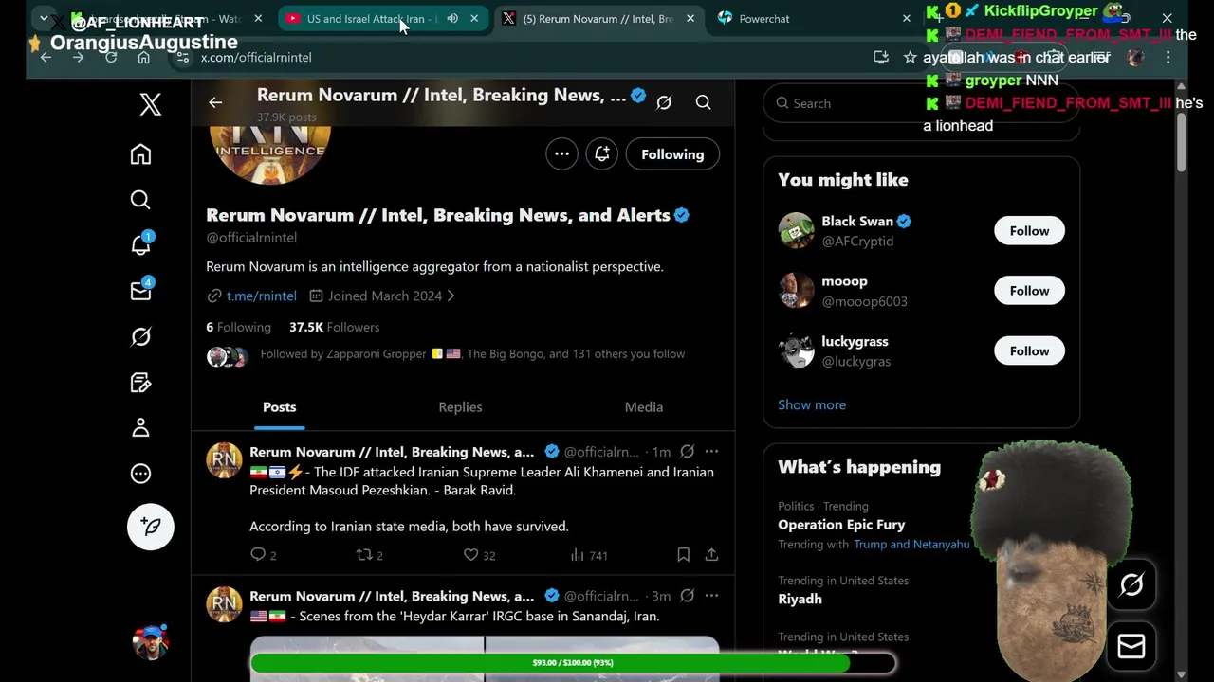Open Operation Epic Fury trend
Screen dimensions: 1214x682
pyautogui.click(x=841, y=525)
